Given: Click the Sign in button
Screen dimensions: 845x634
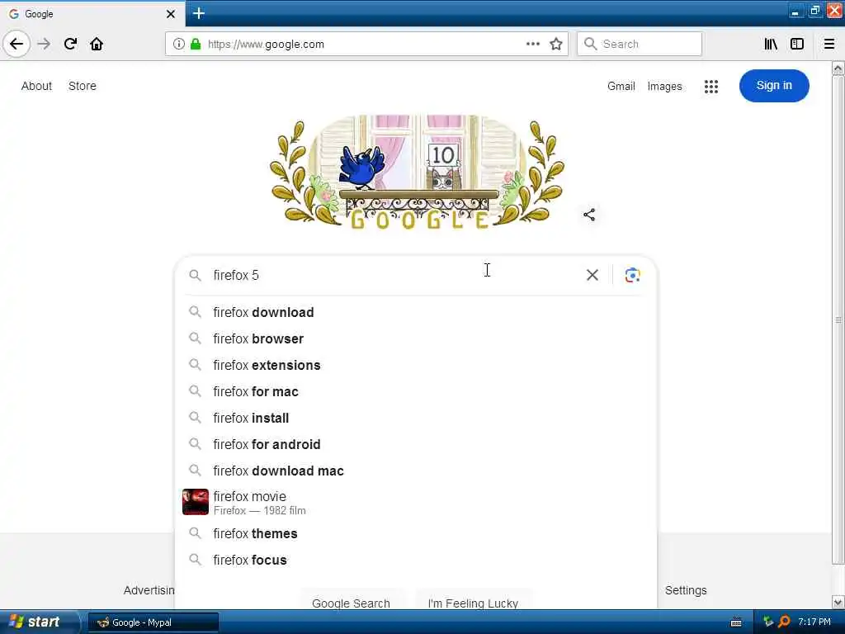Looking at the screenshot, I should point(774,85).
